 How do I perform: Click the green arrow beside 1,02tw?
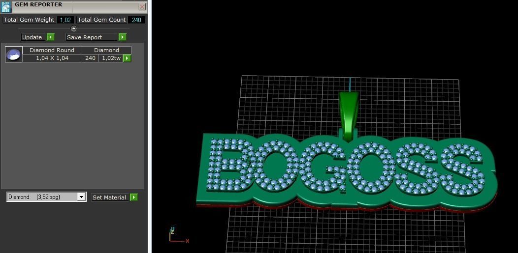tap(127, 58)
